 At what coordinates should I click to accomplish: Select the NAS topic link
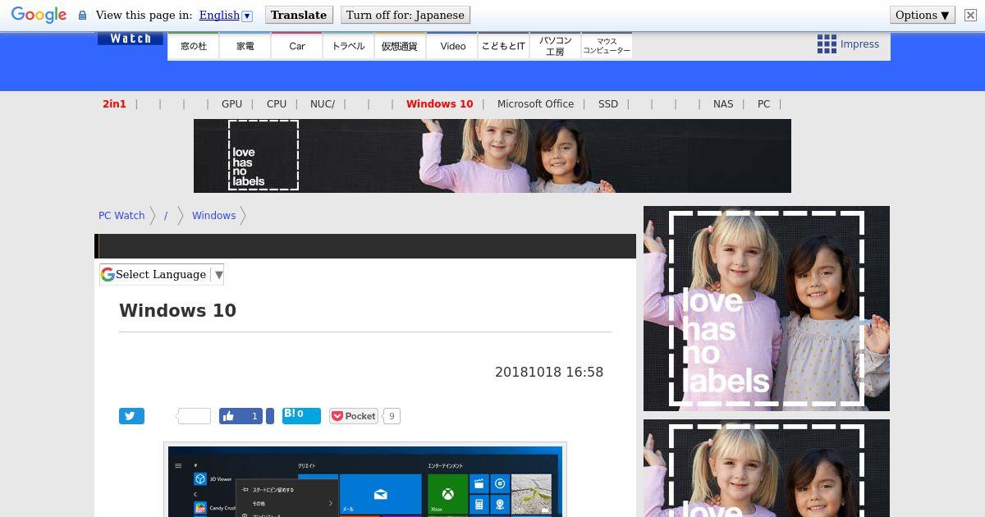click(x=723, y=104)
